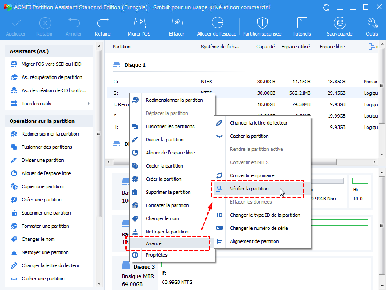Click Migrer l'OS vers SSD ou HDD link
Image resolution: width=386 pixels, height=290 pixels.
tap(51, 64)
